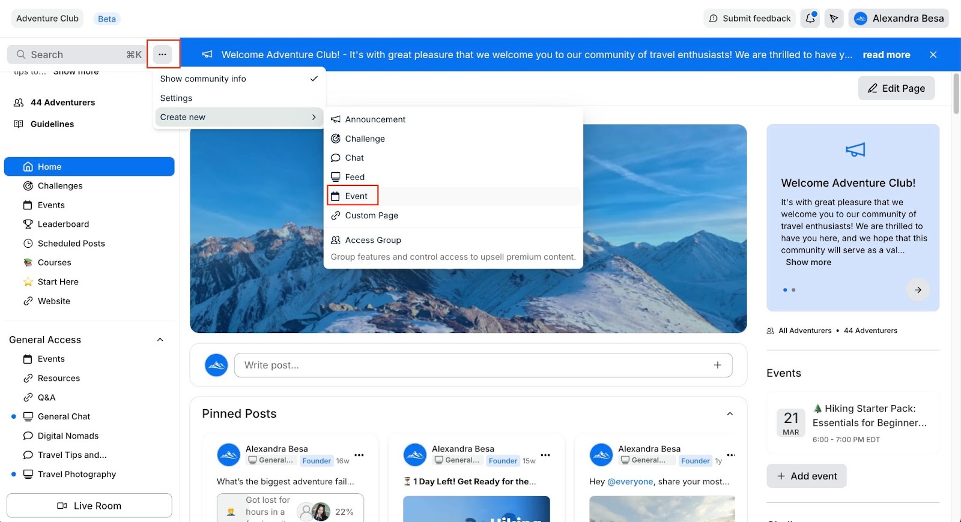Screen dimensions: 961x522
Task: Click the Beta badge
Action: coord(107,19)
